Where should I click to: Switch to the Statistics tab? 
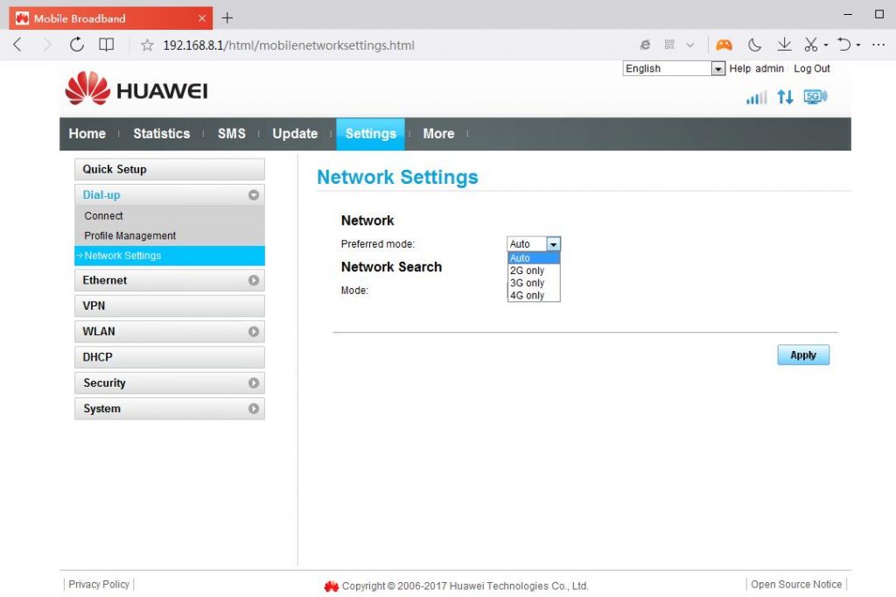(x=161, y=133)
